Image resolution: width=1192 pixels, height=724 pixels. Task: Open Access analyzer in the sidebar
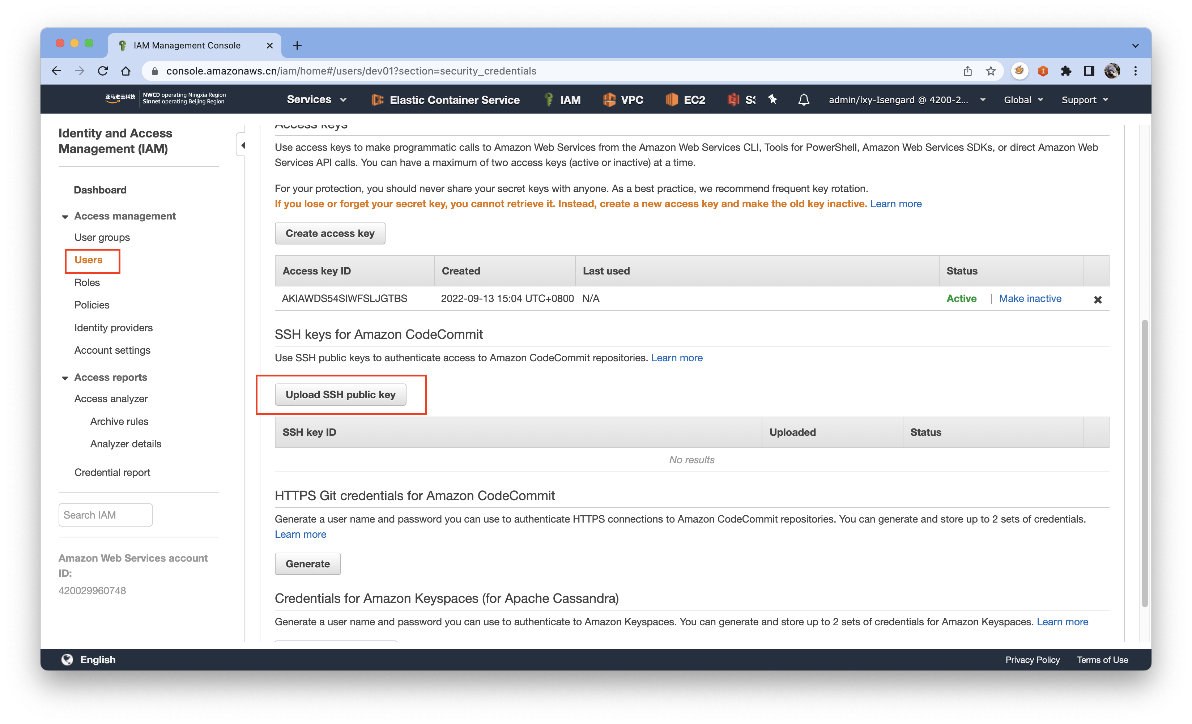click(x=111, y=399)
